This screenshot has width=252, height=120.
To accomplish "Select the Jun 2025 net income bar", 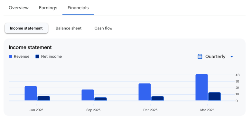I will pyautogui.click(x=43, y=99).
